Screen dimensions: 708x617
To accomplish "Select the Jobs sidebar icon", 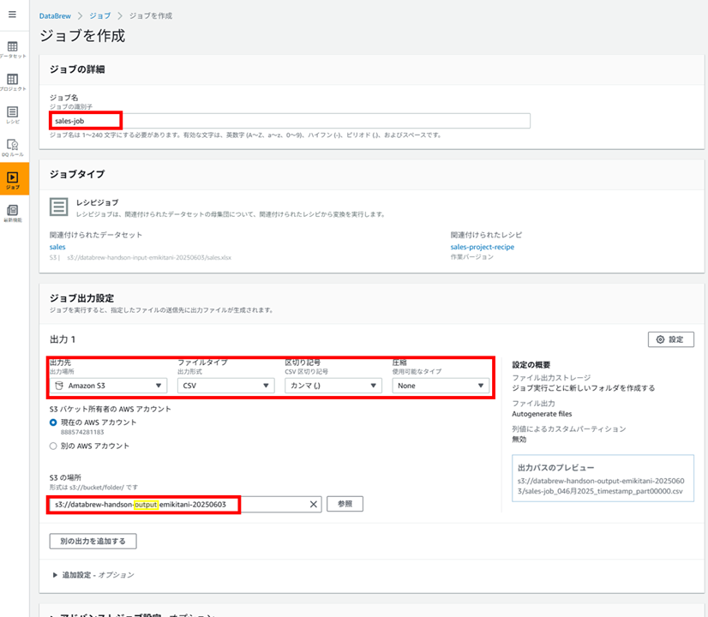I will click(13, 179).
